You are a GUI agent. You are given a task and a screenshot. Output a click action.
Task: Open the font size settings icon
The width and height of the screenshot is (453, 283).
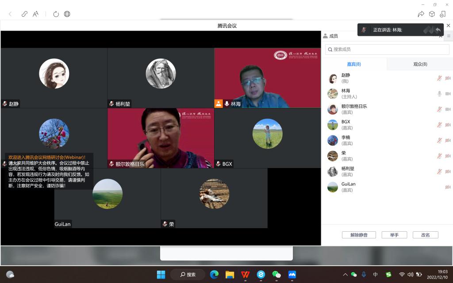click(x=36, y=14)
